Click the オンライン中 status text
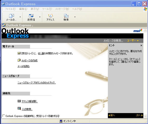The height and width of the screenshot is (124, 148). tap(70, 121)
